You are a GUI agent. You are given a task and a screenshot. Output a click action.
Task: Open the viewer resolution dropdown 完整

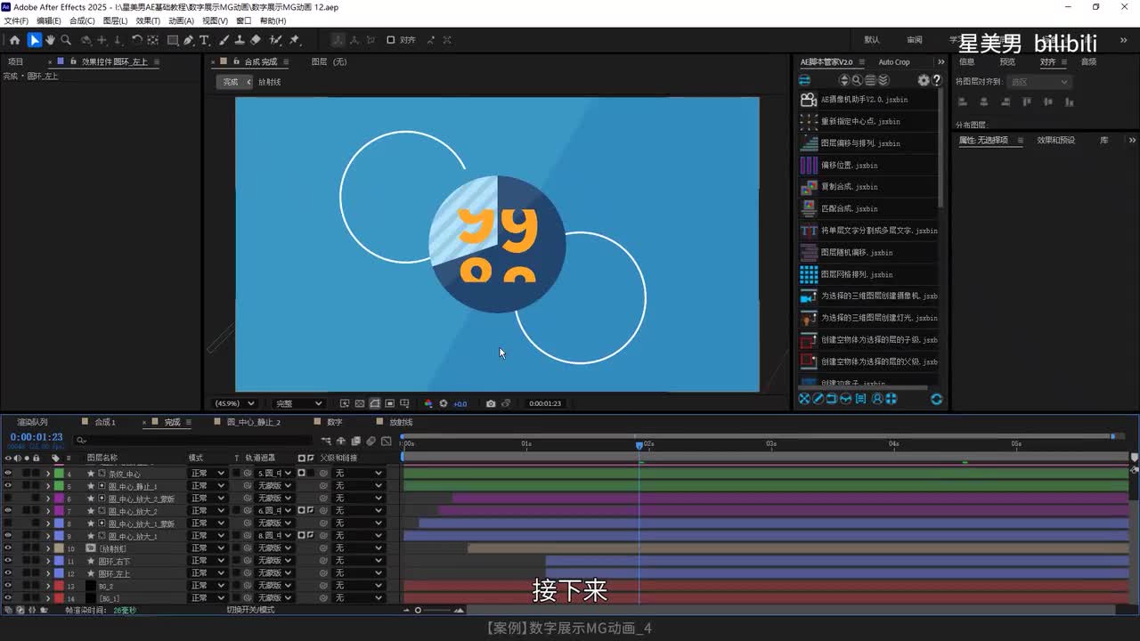point(297,403)
